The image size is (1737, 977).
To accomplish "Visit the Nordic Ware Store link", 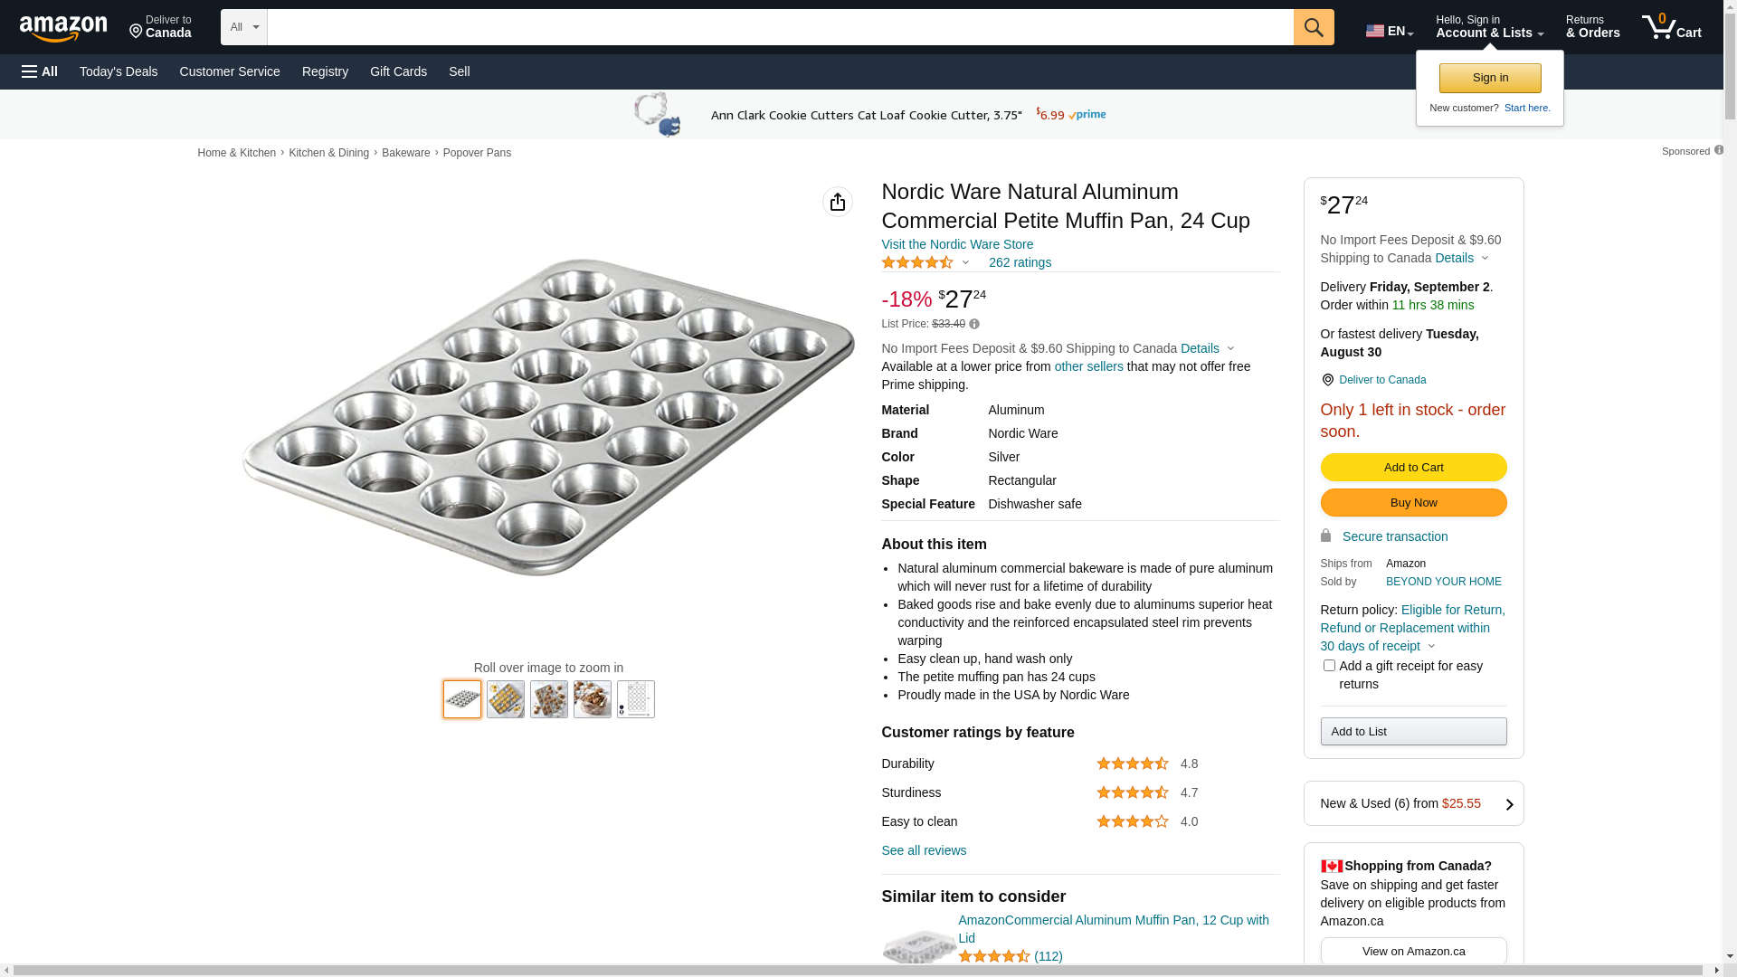I will click(x=957, y=244).
